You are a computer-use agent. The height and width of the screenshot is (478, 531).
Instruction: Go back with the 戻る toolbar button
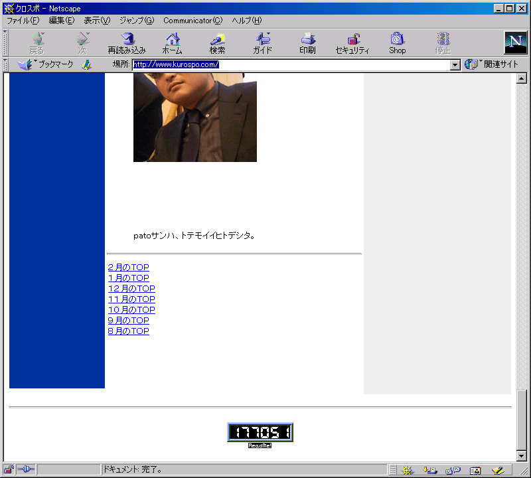37,43
